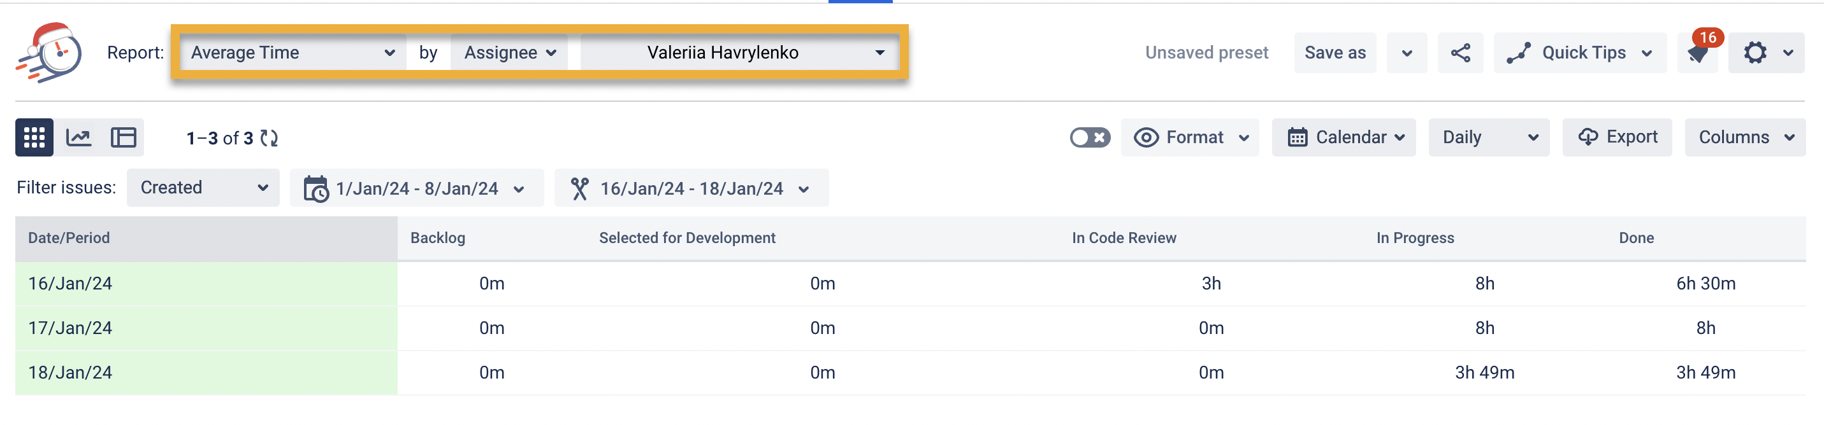1824x425 pixels.
Task: Select the 16/Jan/24 row label
Action: [x=70, y=284]
